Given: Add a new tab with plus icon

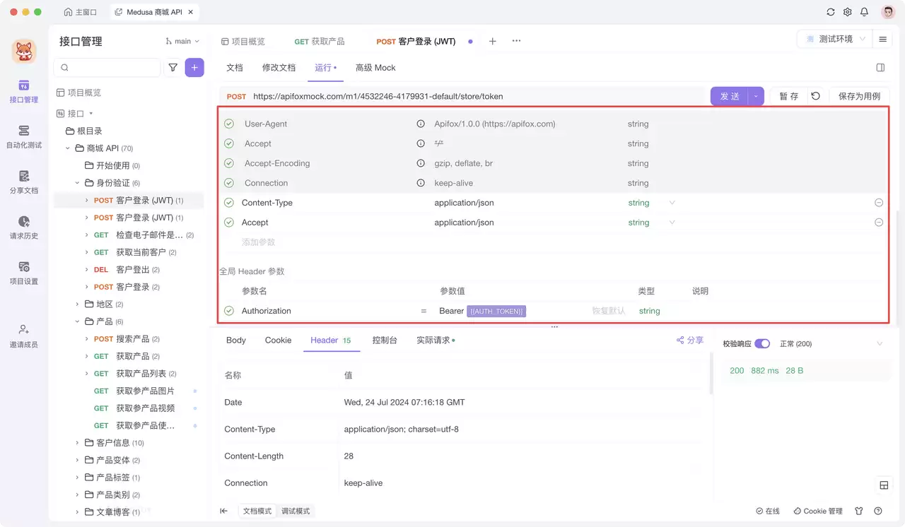Looking at the screenshot, I should [x=493, y=42].
